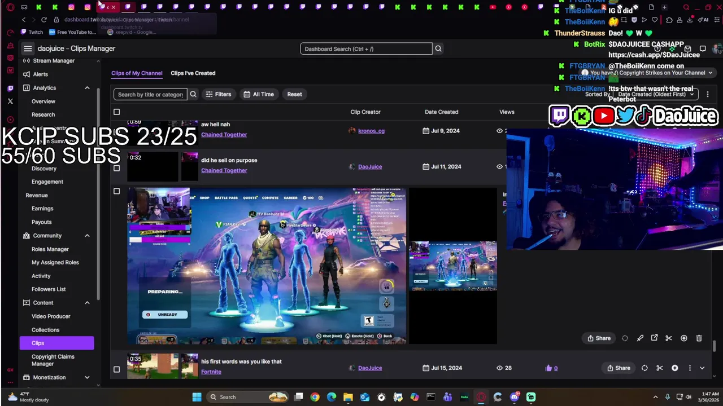Share the 'his first words' clip
The height and width of the screenshot is (406, 723).
[x=619, y=368]
